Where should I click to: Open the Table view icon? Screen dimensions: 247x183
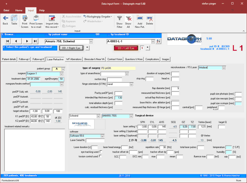tap(14, 18)
